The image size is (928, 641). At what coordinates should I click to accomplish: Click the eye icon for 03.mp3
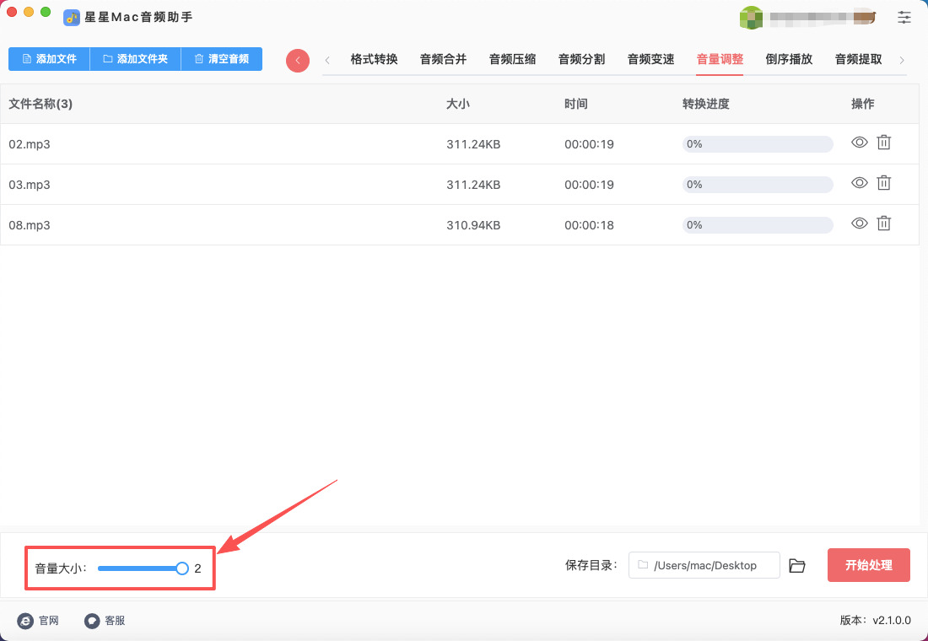click(859, 183)
